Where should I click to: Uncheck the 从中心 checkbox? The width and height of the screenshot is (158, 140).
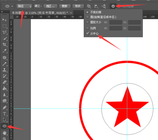(x=87, y=33)
